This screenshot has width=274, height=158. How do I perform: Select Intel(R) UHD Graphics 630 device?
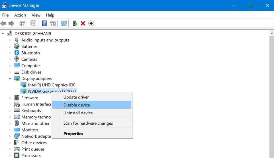click(x=52, y=85)
